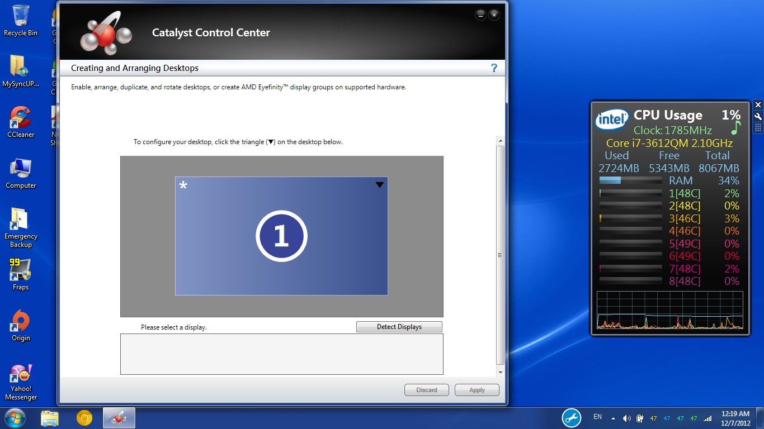Click the Detect Displays button
764x429 pixels.
399,327
